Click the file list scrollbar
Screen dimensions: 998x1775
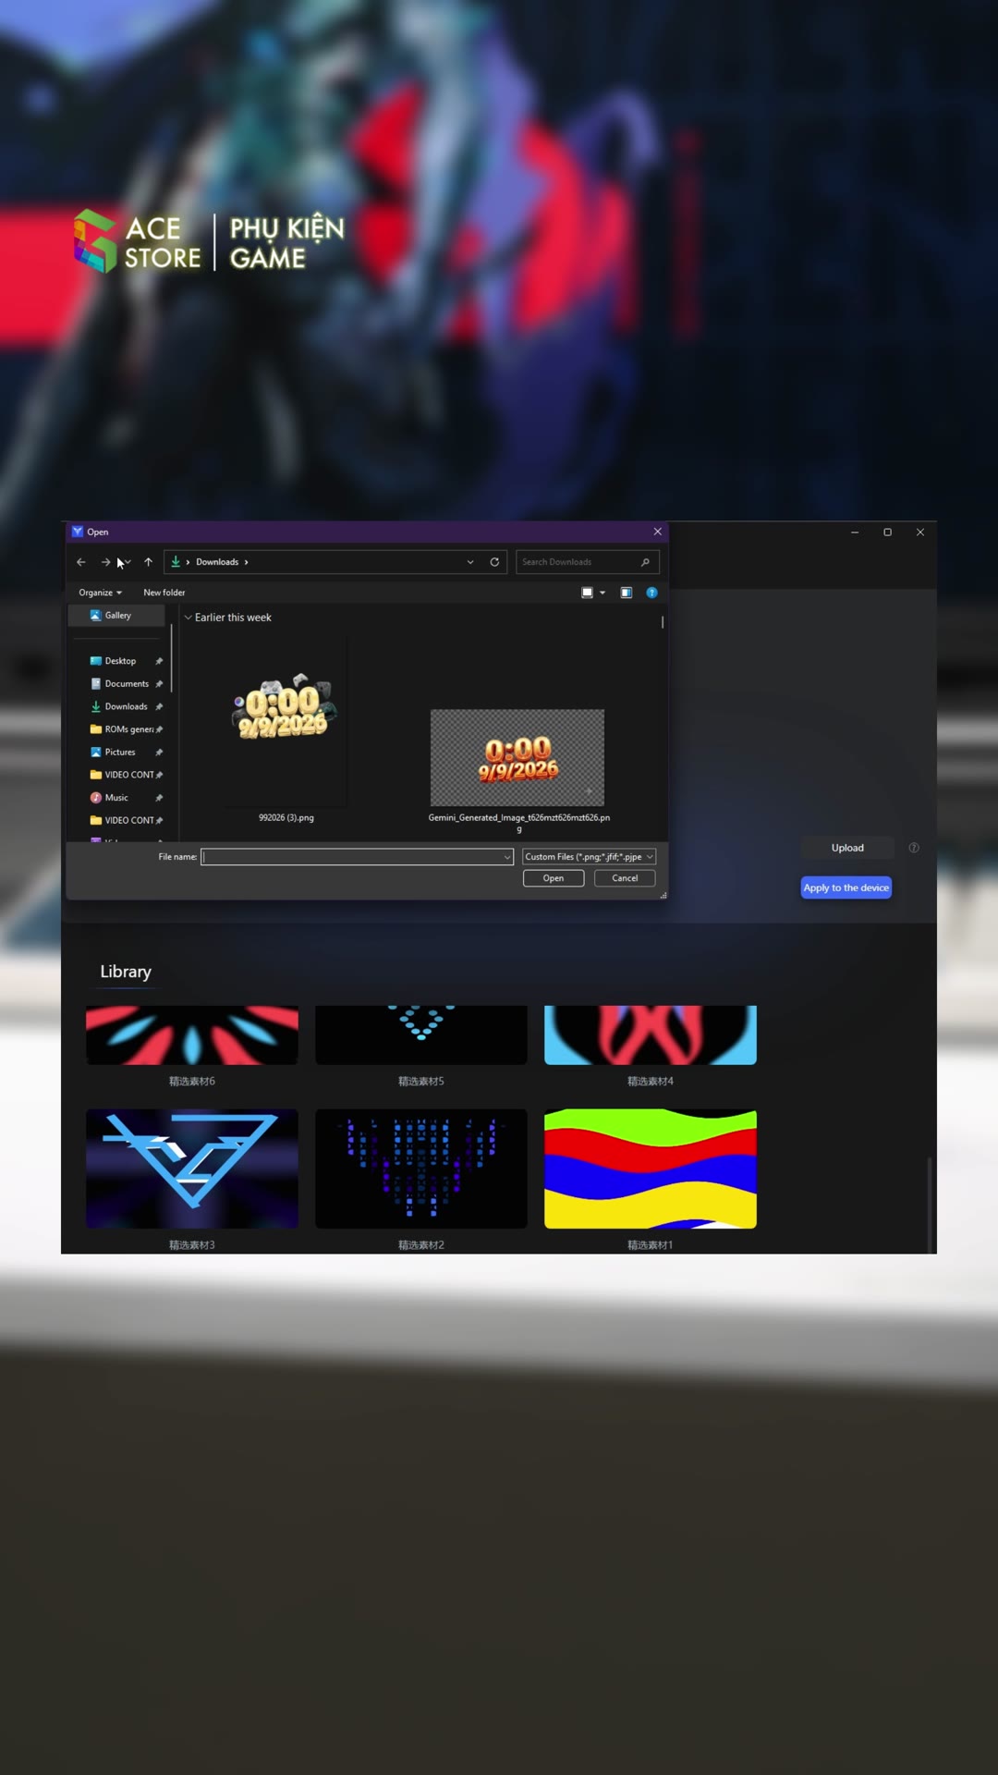click(x=663, y=622)
